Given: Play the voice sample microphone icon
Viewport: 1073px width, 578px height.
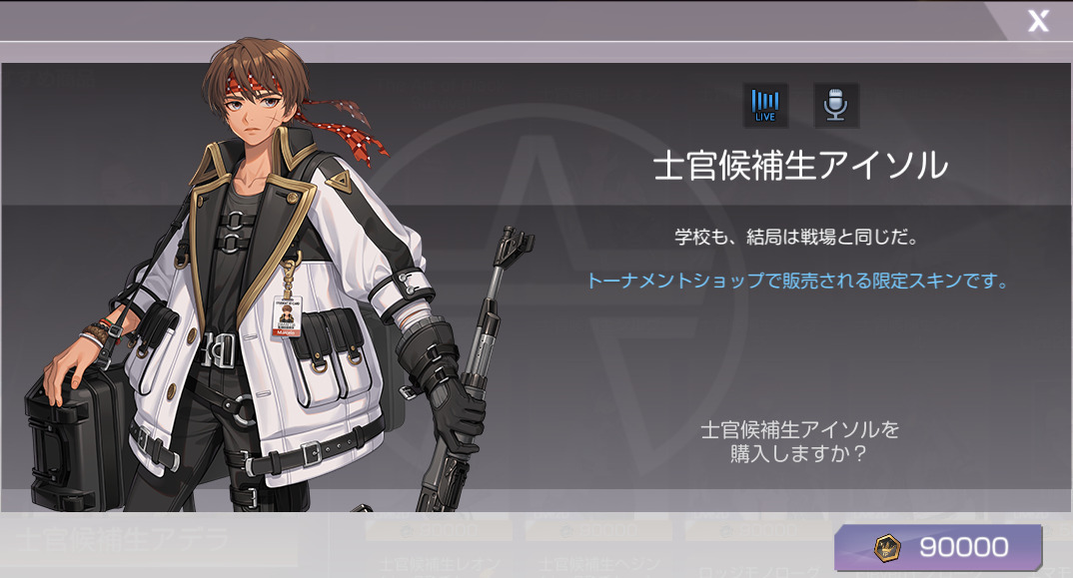Looking at the screenshot, I should click(835, 106).
